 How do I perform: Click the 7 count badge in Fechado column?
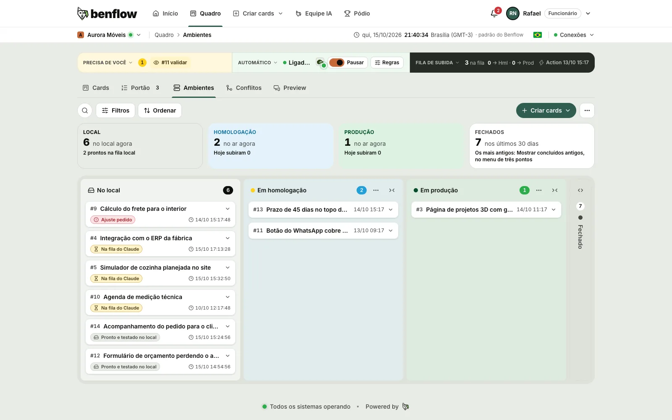(x=580, y=206)
